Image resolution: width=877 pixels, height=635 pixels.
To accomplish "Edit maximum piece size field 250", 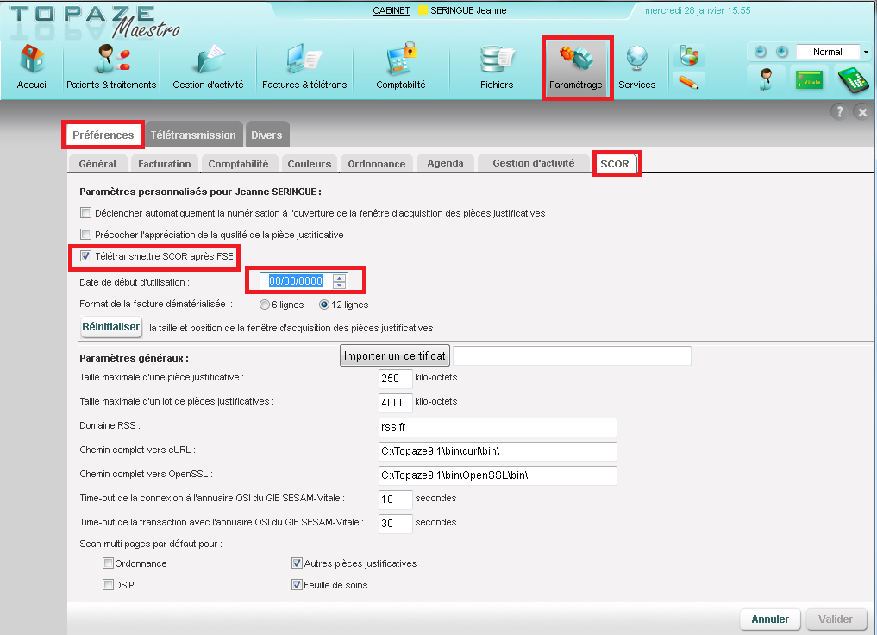I will pos(396,378).
